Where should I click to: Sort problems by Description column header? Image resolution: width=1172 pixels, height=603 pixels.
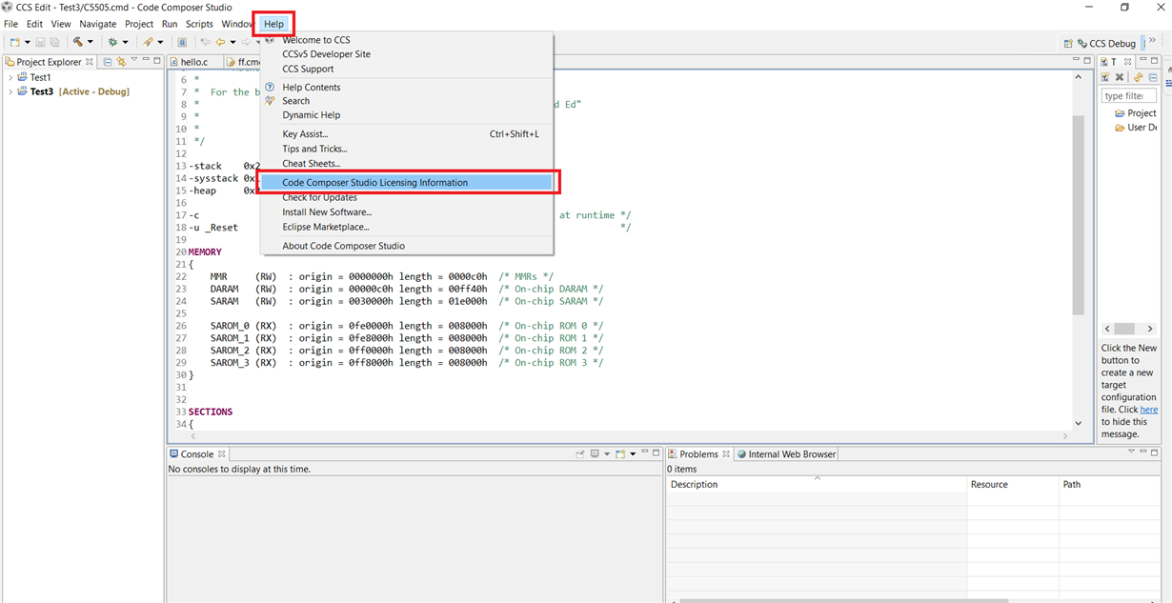pos(816,484)
